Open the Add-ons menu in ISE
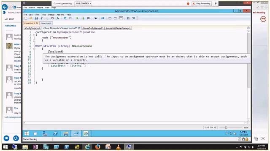Screen dimensions: 270x151 (x=60, y=15)
